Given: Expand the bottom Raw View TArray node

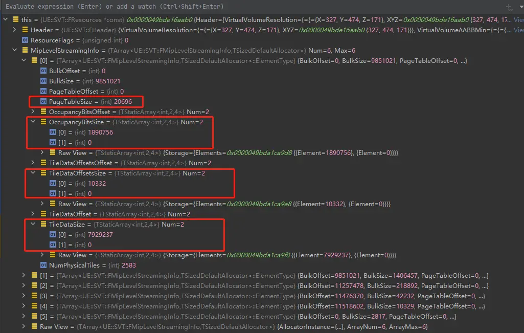Looking at the screenshot, I should click(24, 326).
